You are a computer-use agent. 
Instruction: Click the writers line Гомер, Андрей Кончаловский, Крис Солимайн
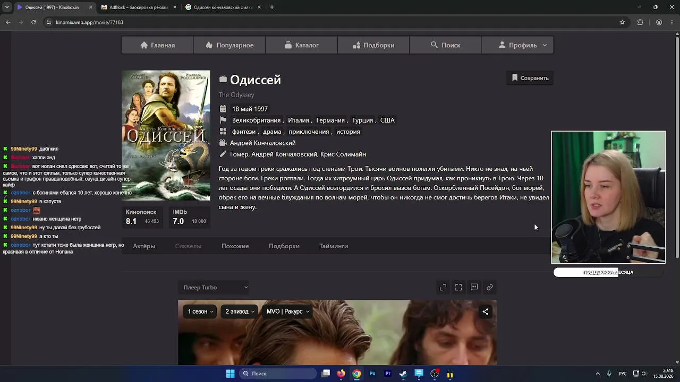(298, 154)
